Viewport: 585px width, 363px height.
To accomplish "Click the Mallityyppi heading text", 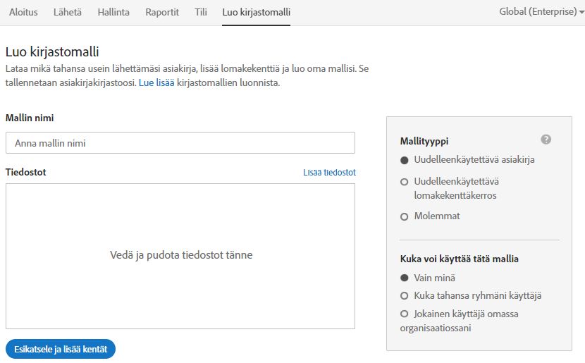I will 424,142.
